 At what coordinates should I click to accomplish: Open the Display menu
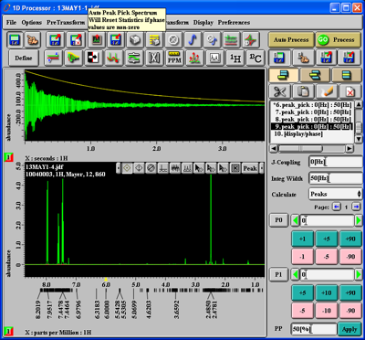pos(203,23)
